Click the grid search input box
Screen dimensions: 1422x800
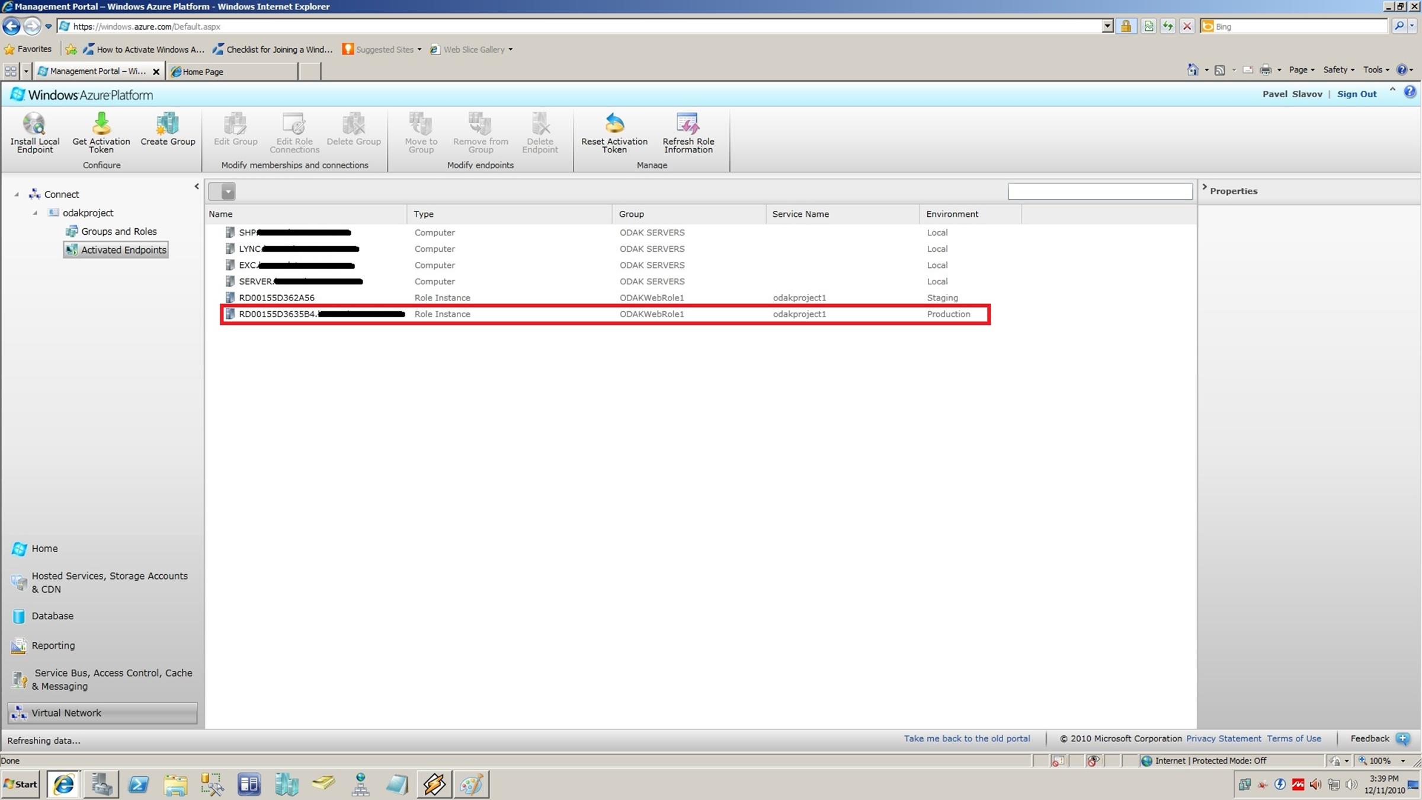[x=1100, y=191]
